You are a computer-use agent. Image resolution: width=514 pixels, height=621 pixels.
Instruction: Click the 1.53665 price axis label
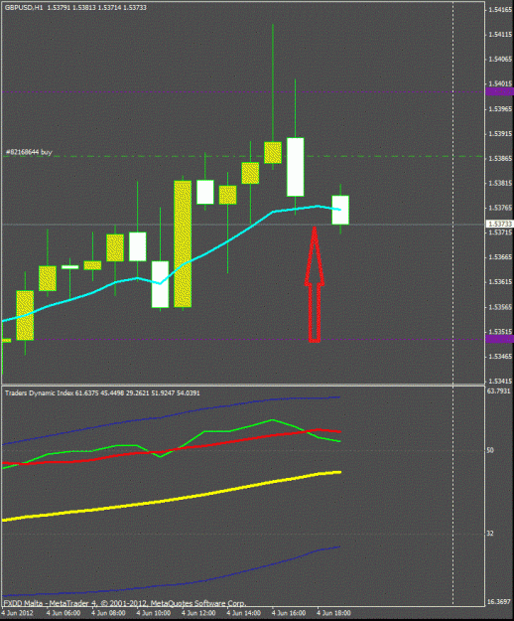click(x=500, y=257)
